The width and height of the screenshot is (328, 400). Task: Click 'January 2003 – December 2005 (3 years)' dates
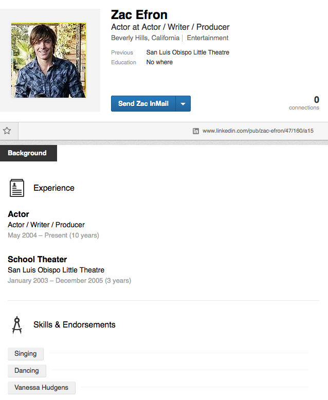coord(69,281)
